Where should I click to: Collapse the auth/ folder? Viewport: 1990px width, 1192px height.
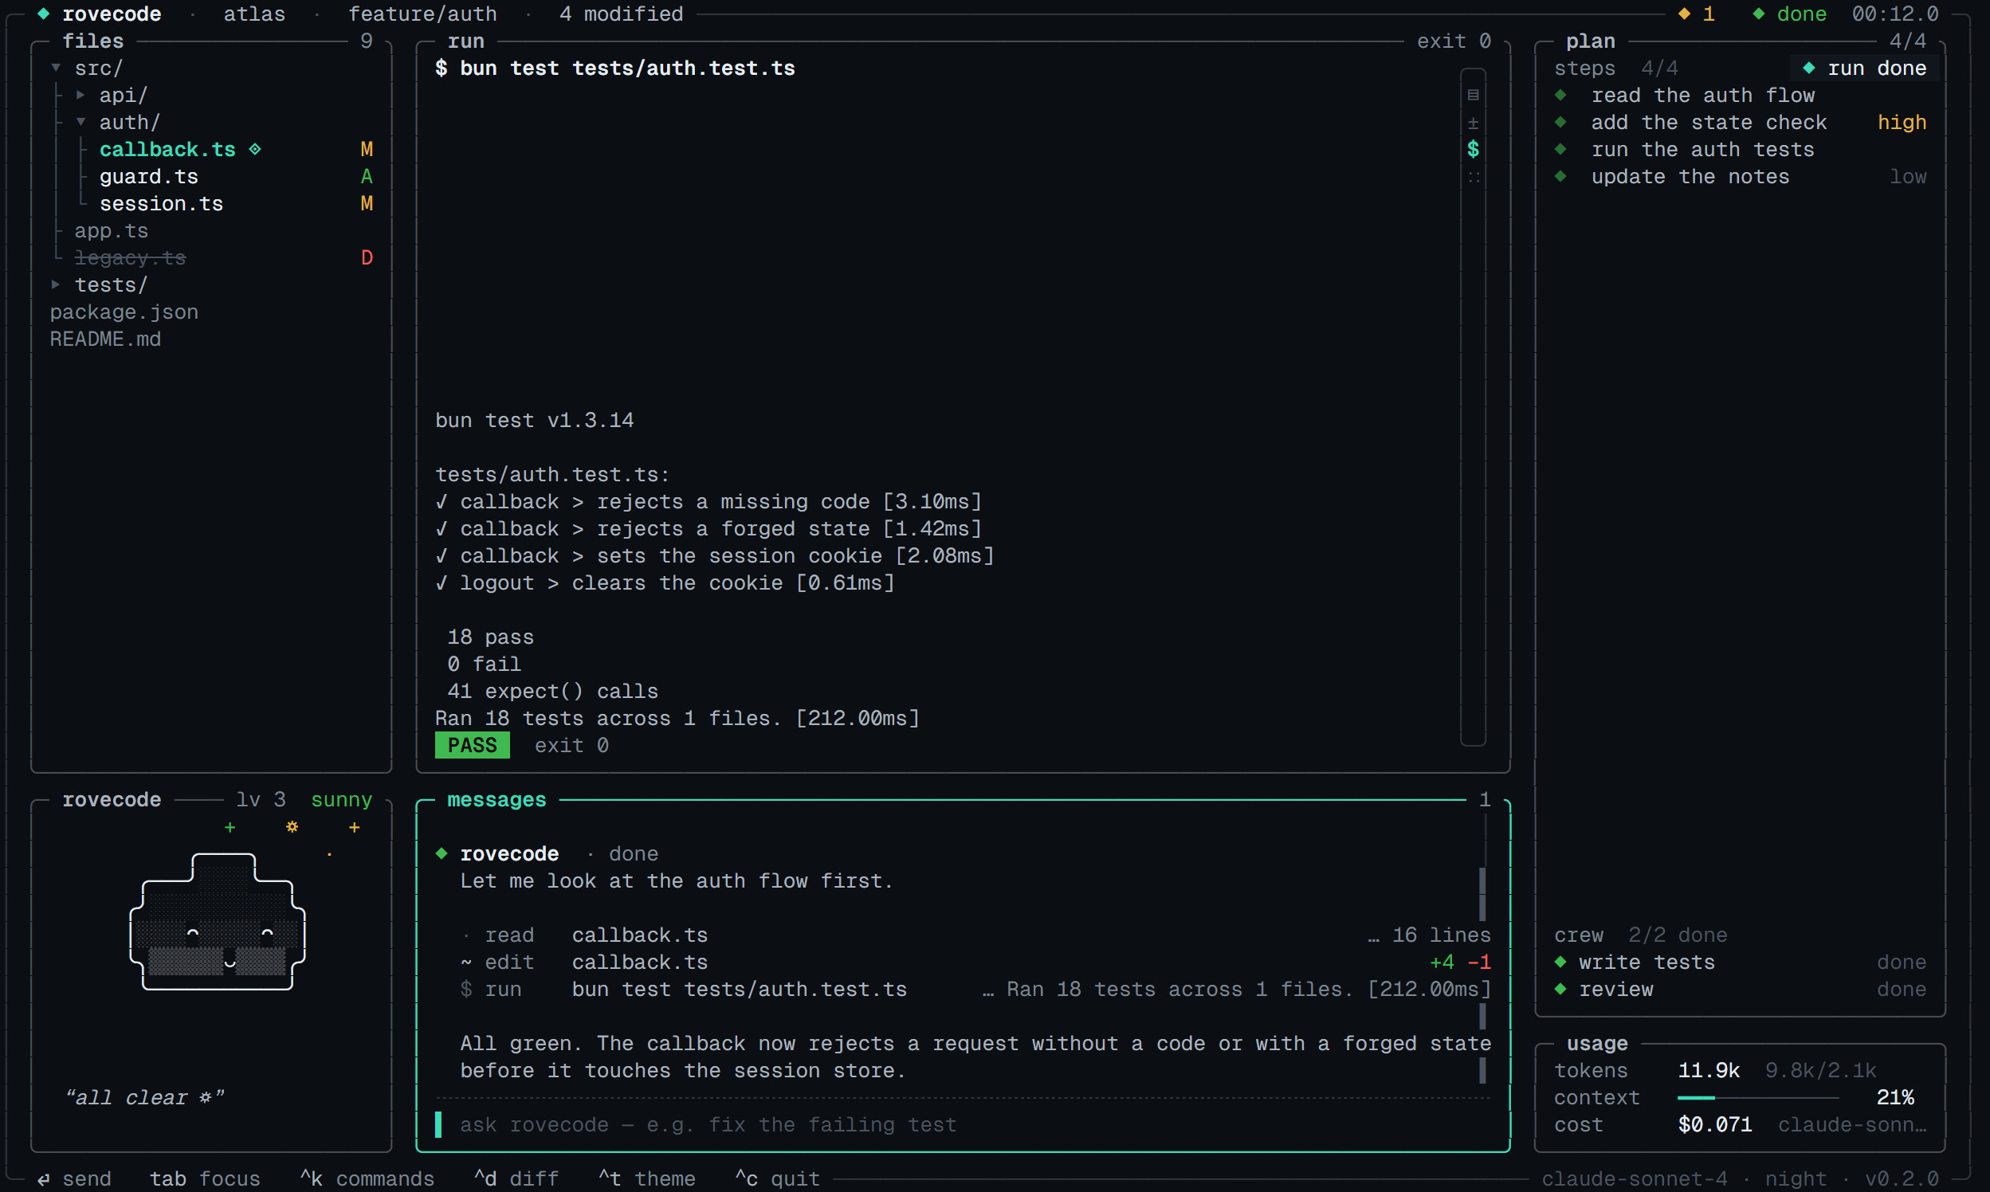[x=81, y=122]
